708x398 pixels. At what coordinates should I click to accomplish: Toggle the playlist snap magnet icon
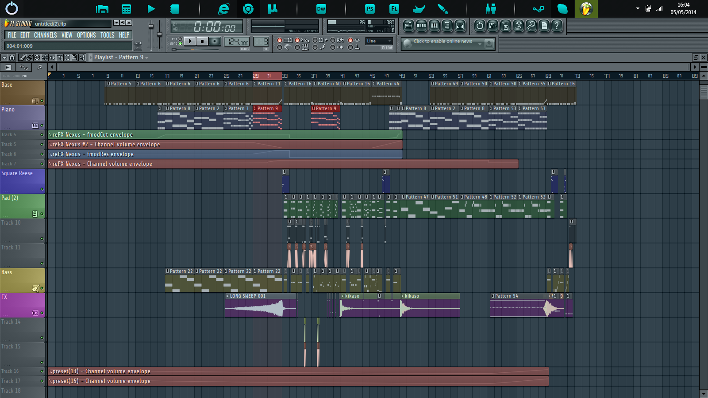[12, 57]
